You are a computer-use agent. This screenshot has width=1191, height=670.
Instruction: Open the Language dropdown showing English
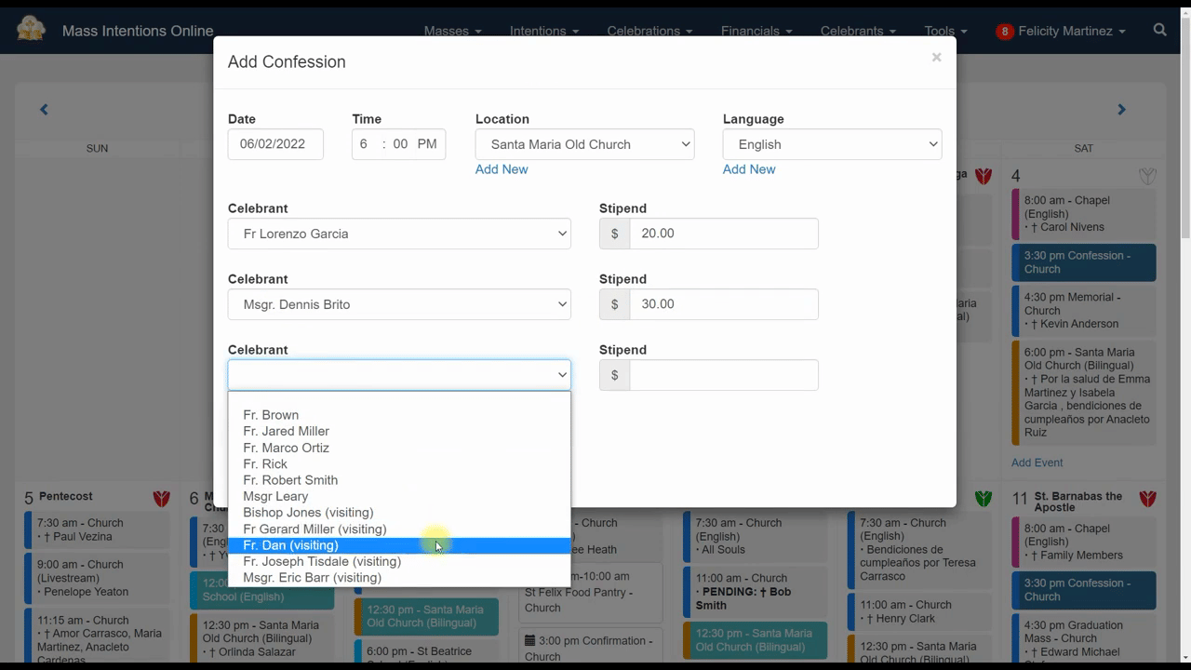(x=832, y=144)
